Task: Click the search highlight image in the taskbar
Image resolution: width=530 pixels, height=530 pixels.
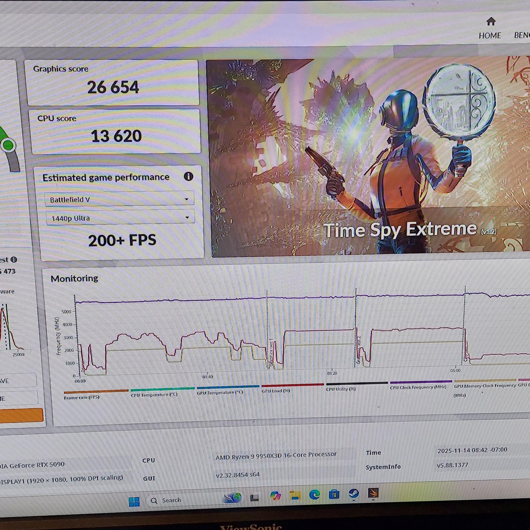Action: point(233,497)
